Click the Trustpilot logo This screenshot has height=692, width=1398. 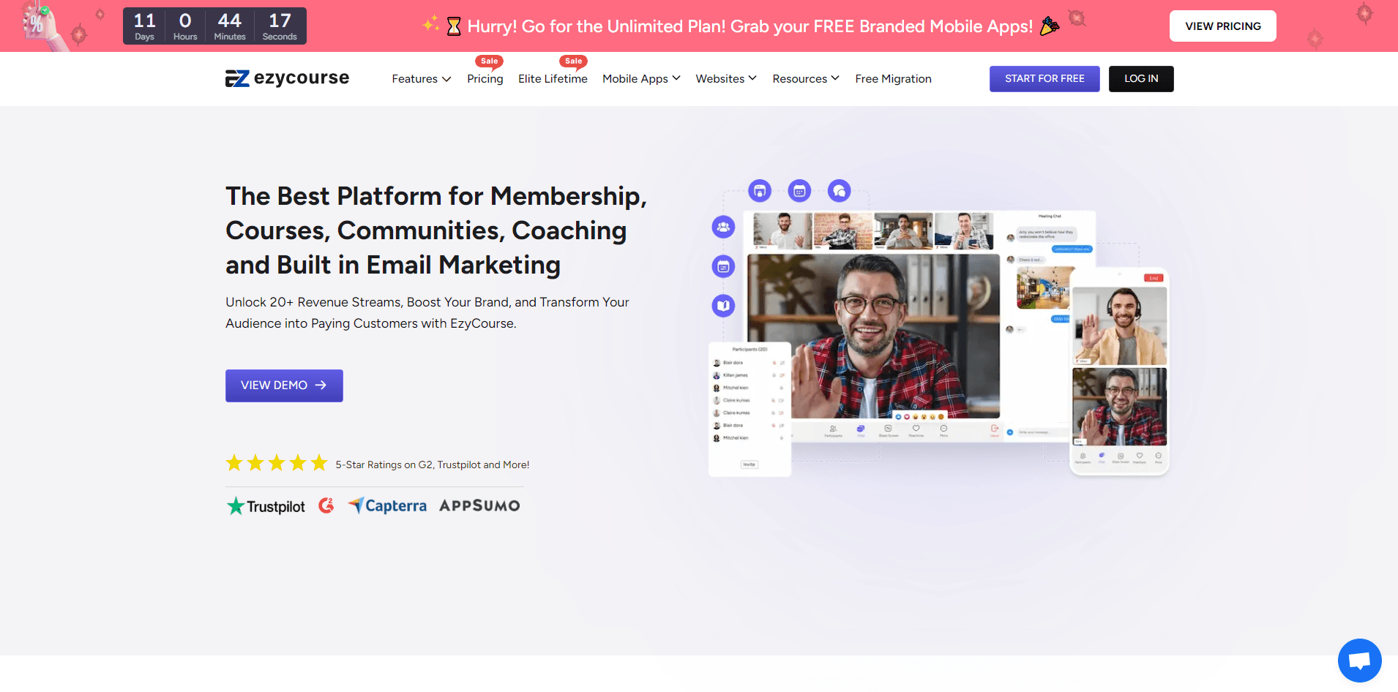266,506
